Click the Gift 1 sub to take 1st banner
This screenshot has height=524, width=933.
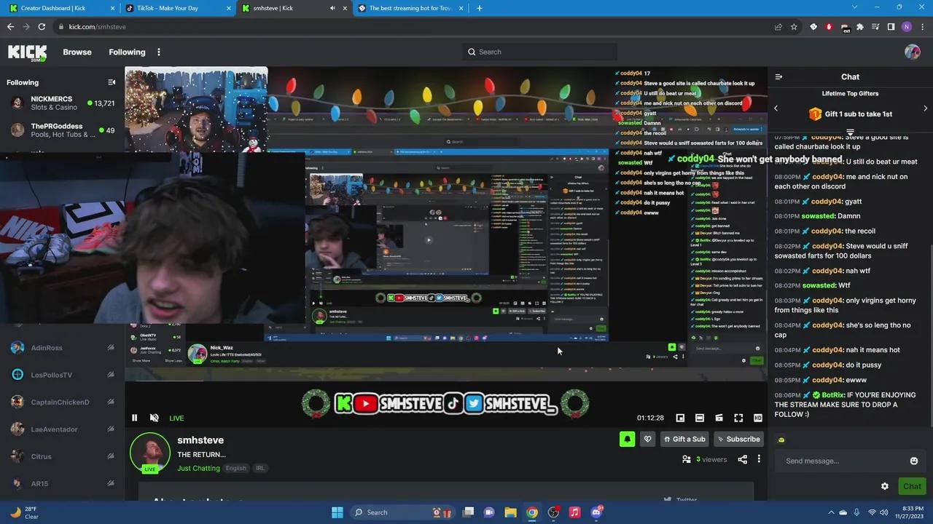click(x=850, y=114)
